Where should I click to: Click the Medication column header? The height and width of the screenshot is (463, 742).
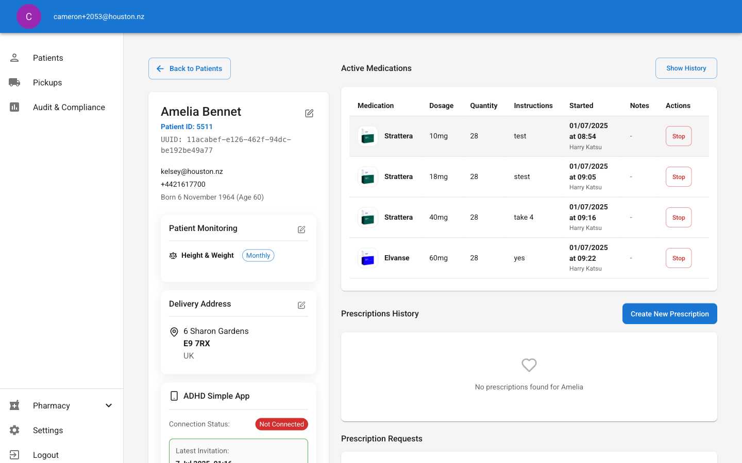[376, 105]
